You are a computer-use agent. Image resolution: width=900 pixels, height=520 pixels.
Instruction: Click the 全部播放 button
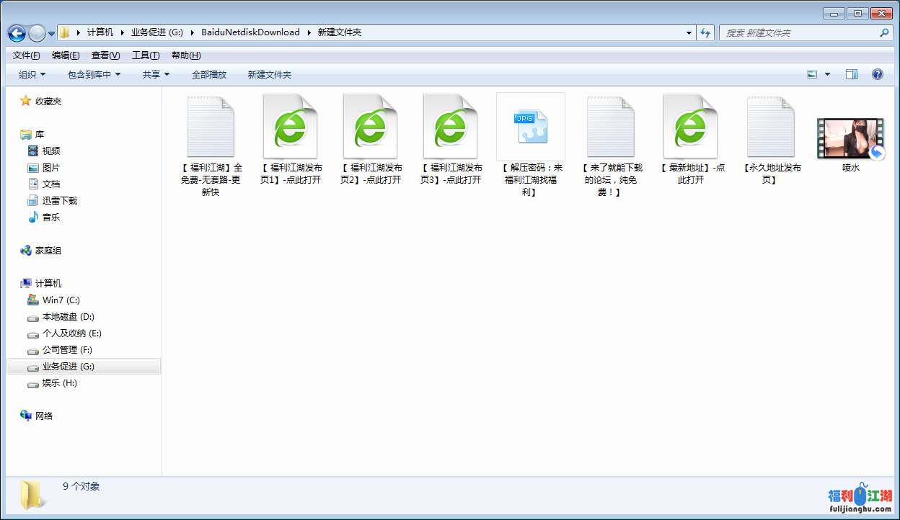coord(209,74)
